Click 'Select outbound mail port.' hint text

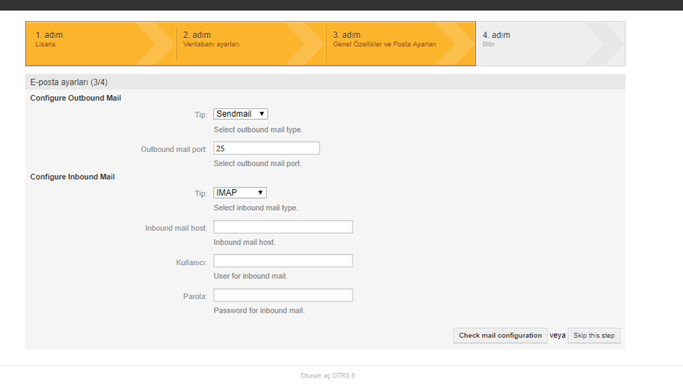[257, 163]
